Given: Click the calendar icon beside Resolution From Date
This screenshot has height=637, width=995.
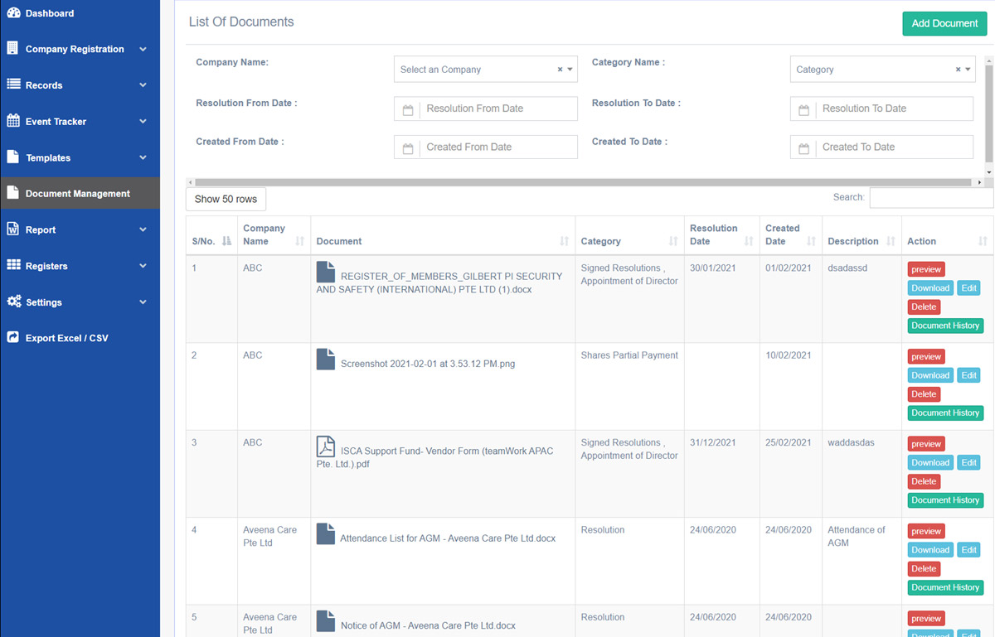Looking at the screenshot, I should [x=408, y=109].
